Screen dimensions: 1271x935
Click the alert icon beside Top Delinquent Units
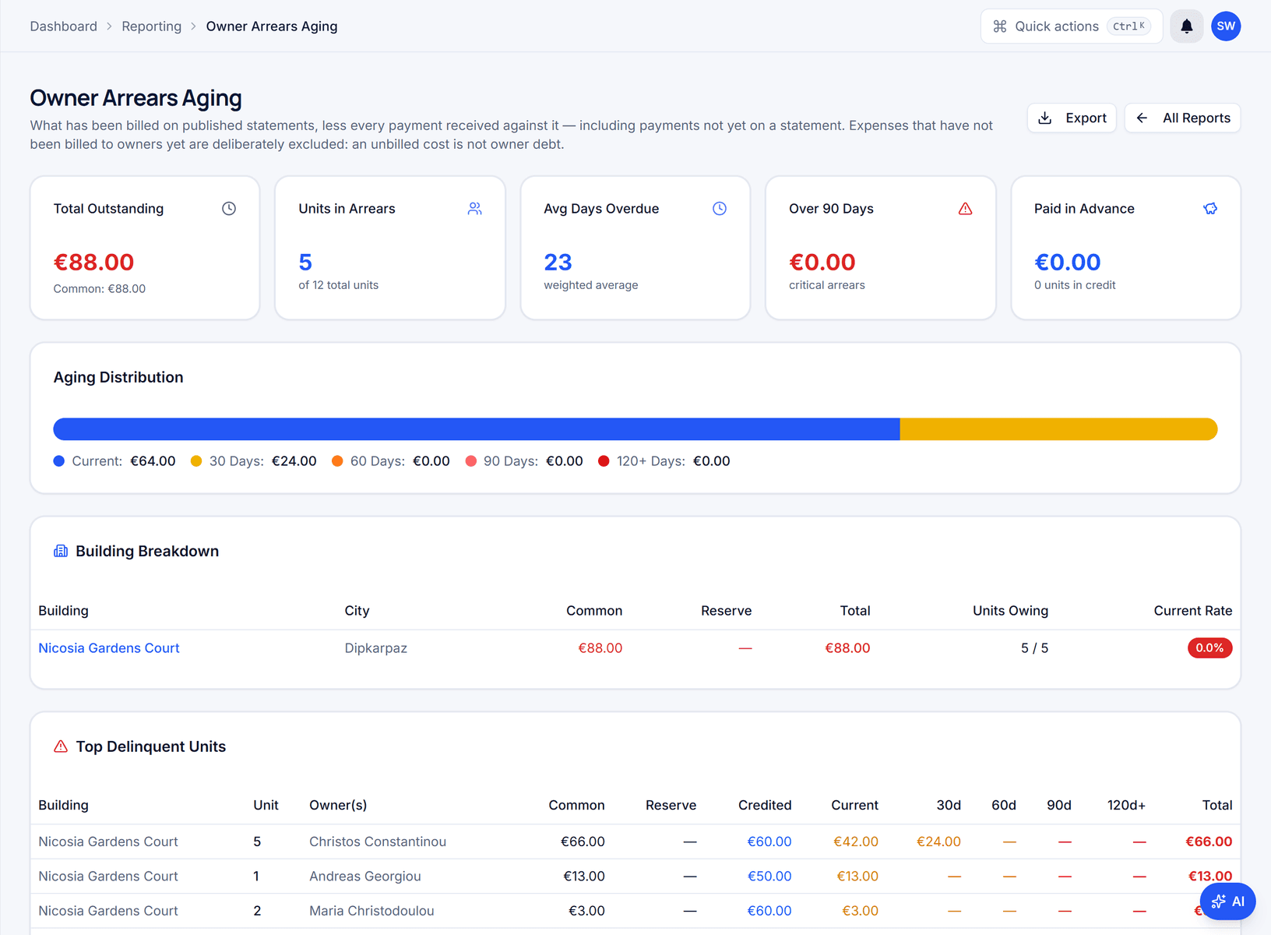pos(61,746)
